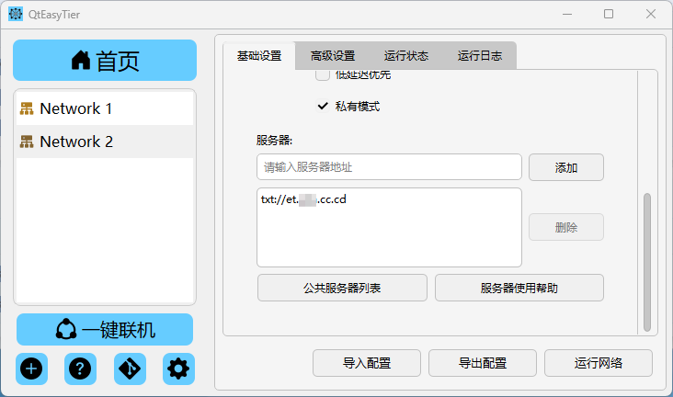Click the plus icon to add network
Image resolution: width=673 pixels, height=397 pixels.
(31, 369)
